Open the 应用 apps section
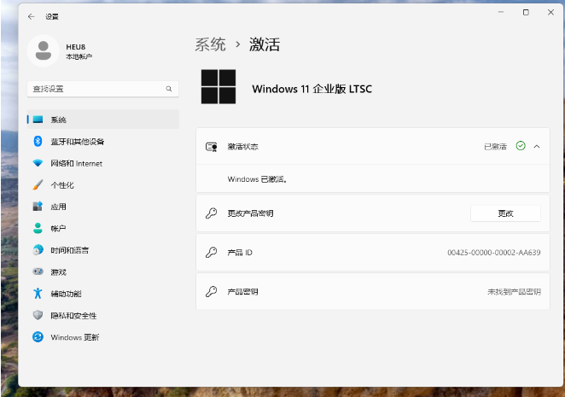This screenshot has height=397, width=565. [x=58, y=207]
